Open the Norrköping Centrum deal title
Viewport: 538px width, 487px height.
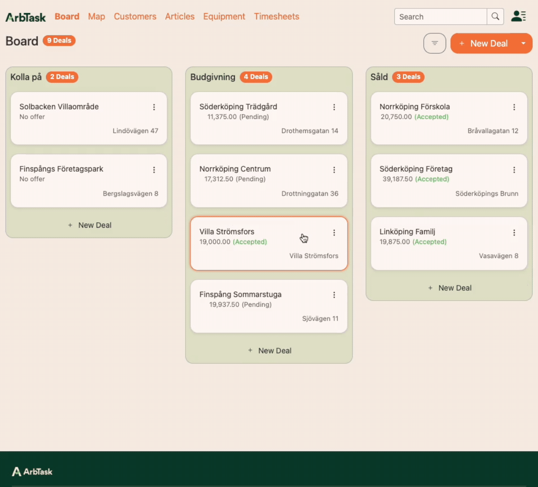235,169
